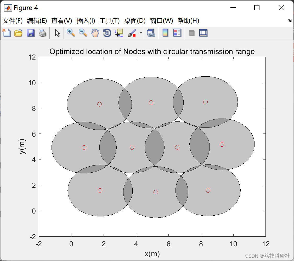Click the New Figure toolbar icon
The width and height of the screenshot is (294, 261).
7,33
